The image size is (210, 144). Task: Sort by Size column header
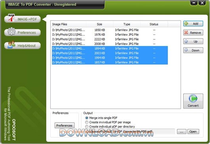(99, 24)
